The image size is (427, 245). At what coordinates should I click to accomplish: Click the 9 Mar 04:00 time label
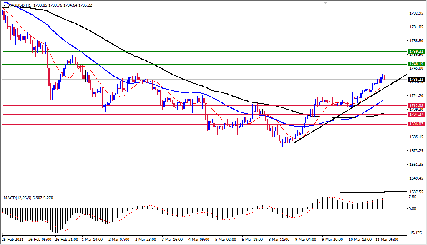point(306,240)
